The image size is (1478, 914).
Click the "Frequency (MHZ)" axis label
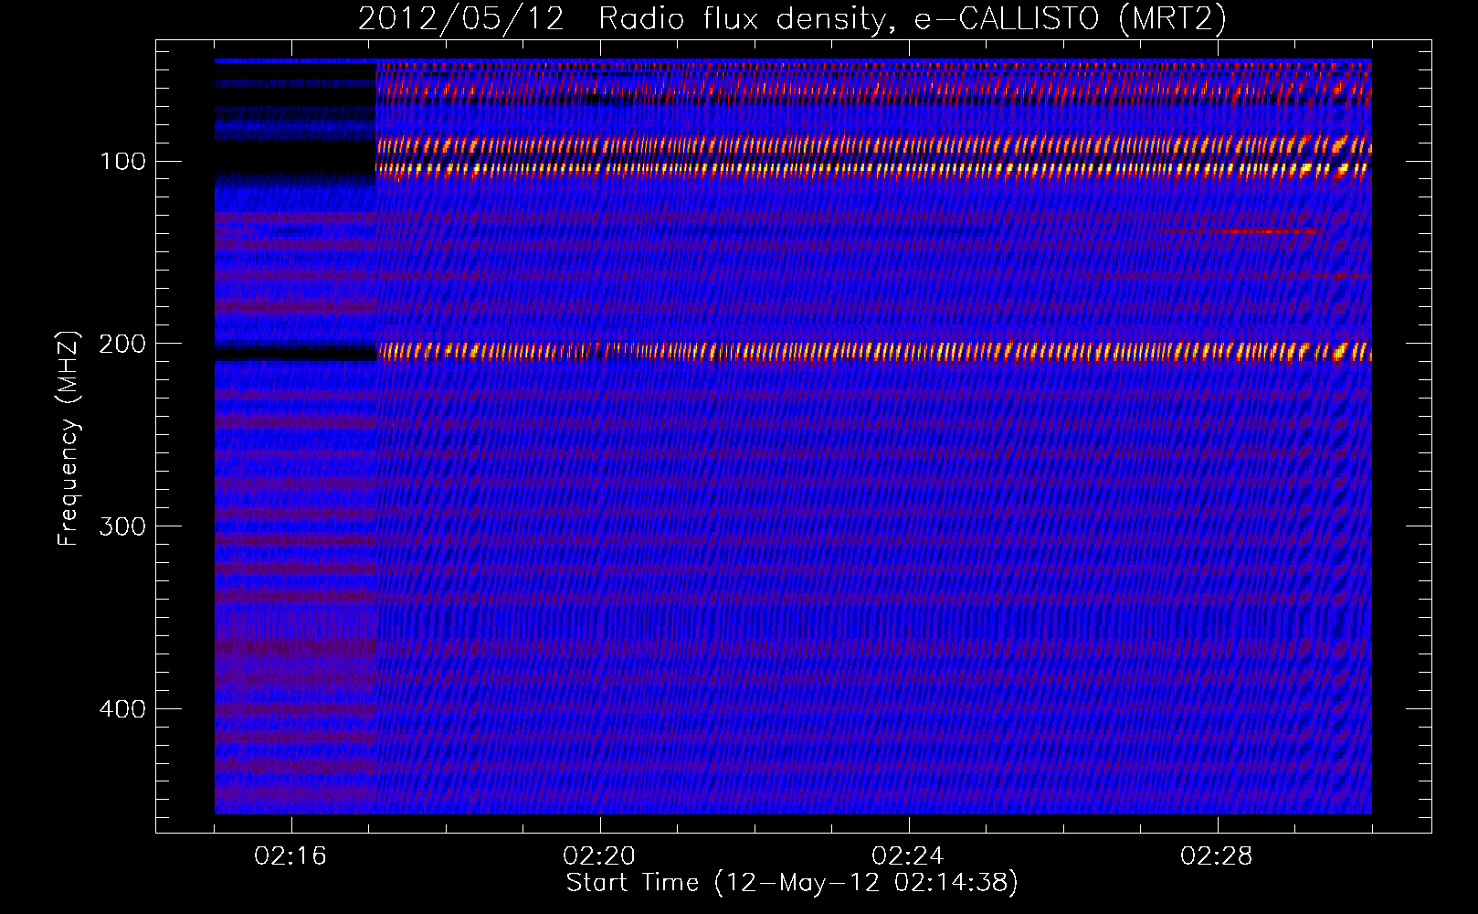pos(69,438)
